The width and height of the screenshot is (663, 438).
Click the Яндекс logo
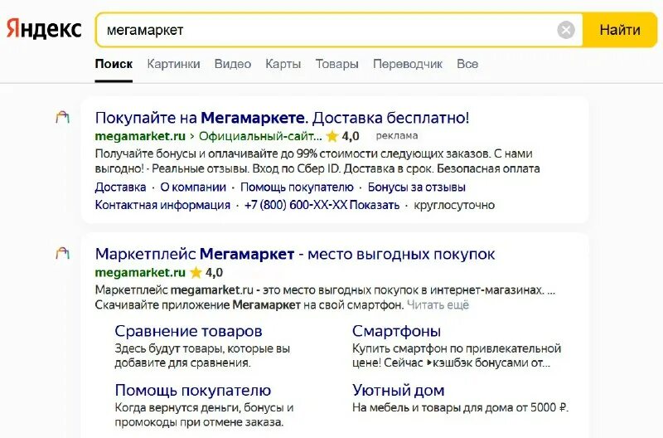point(44,29)
